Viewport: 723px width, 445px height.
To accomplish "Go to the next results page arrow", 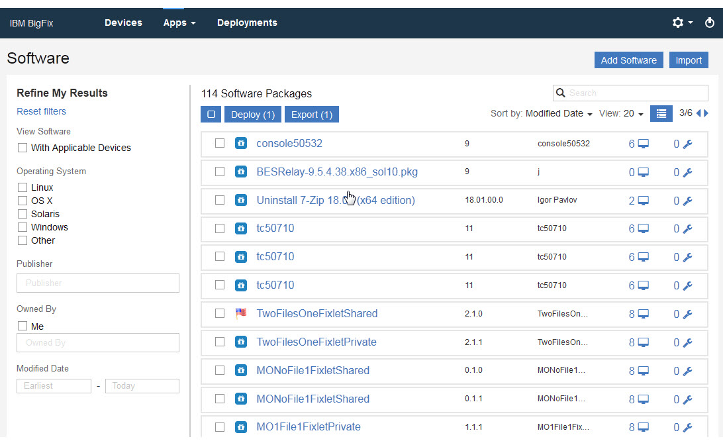I will pos(706,114).
